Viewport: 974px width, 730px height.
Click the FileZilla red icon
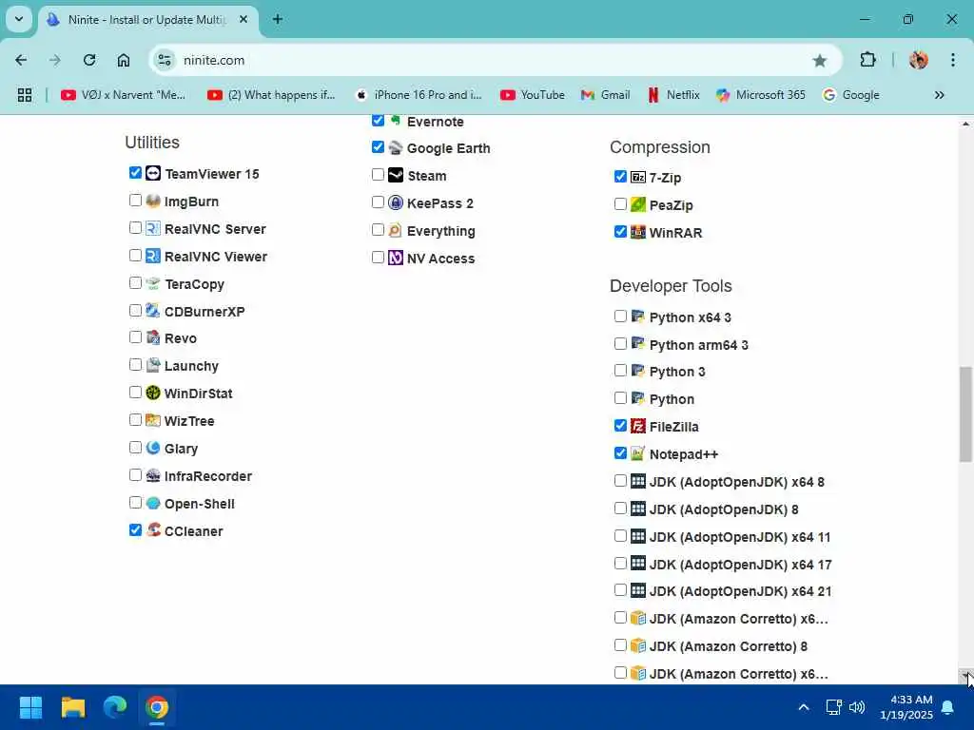tap(638, 427)
